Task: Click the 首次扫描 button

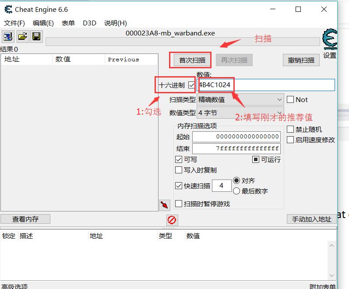Action: pyautogui.click(x=192, y=60)
